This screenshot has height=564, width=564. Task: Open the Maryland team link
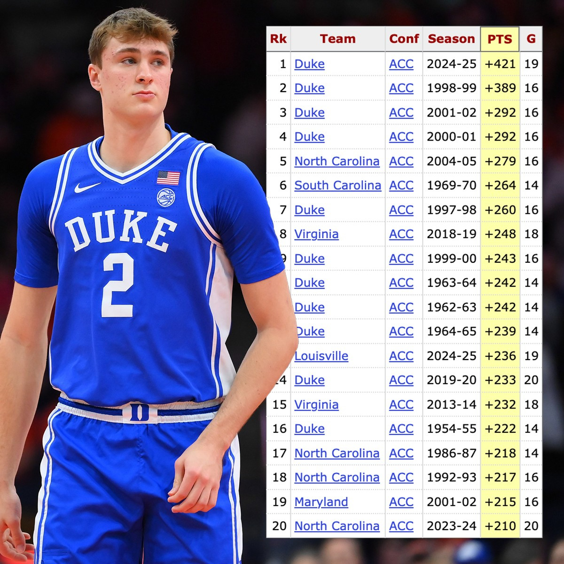tap(321, 502)
